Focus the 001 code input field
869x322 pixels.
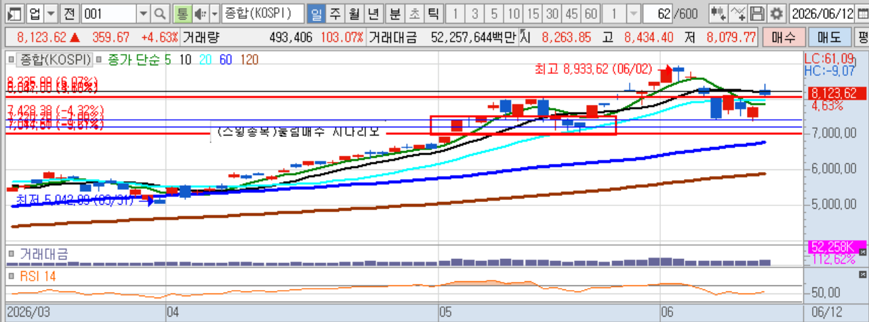point(108,14)
